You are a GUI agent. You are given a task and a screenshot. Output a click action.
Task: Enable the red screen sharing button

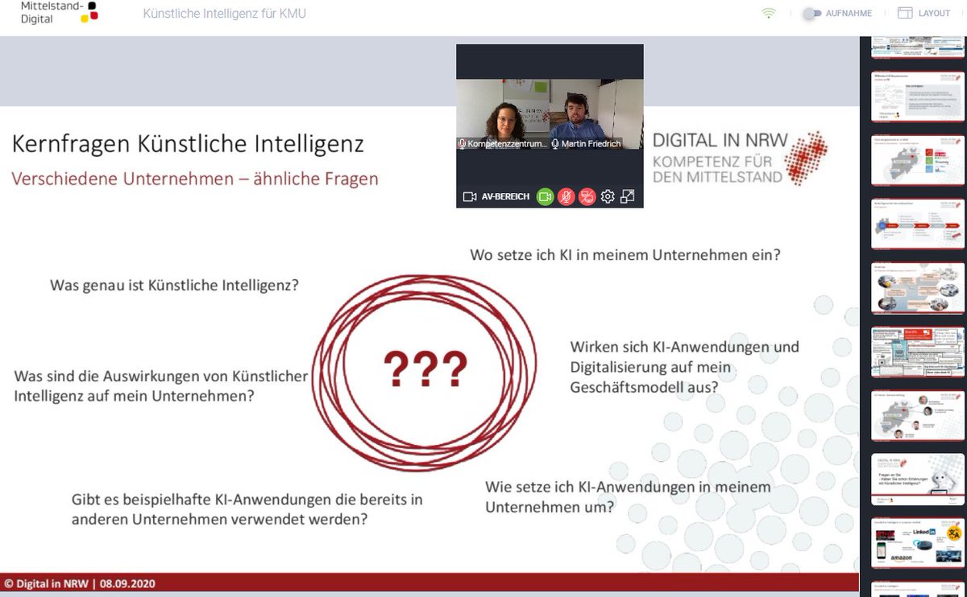coord(587,196)
